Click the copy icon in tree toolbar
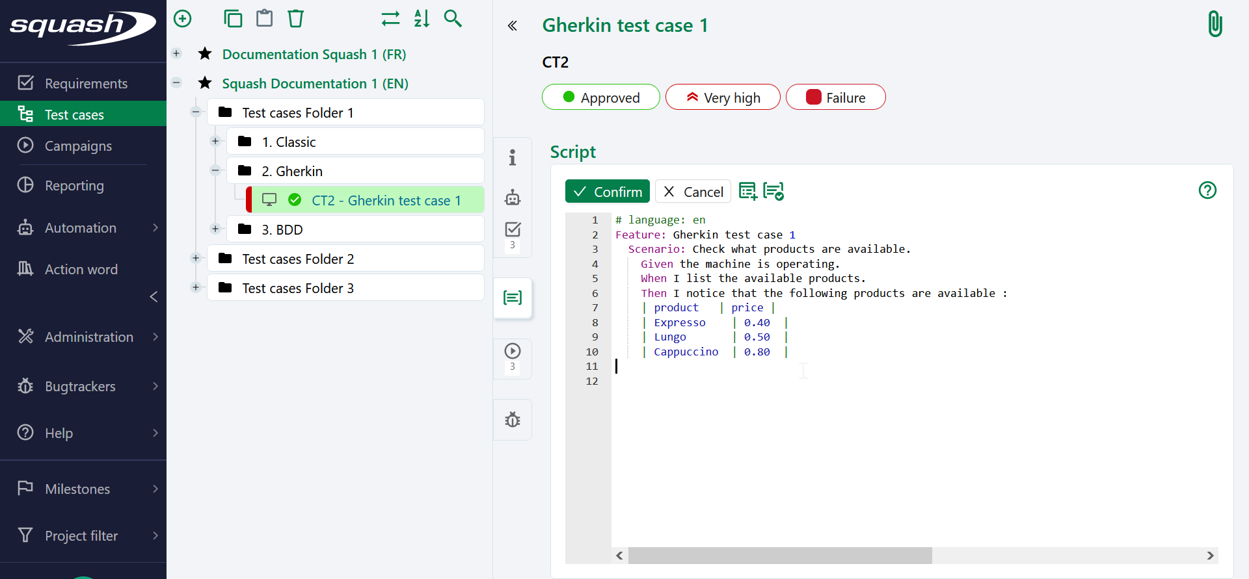 tap(233, 19)
